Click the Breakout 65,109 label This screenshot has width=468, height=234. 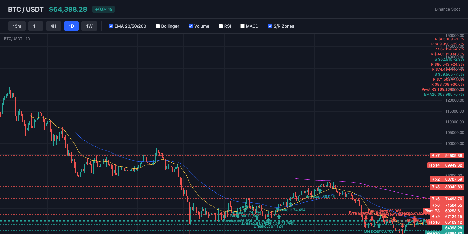(379, 231)
